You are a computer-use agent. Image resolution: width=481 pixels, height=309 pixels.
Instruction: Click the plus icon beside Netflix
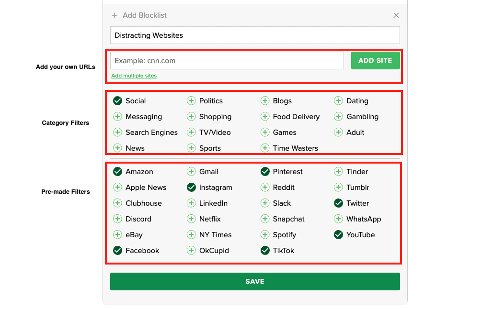coord(191,219)
